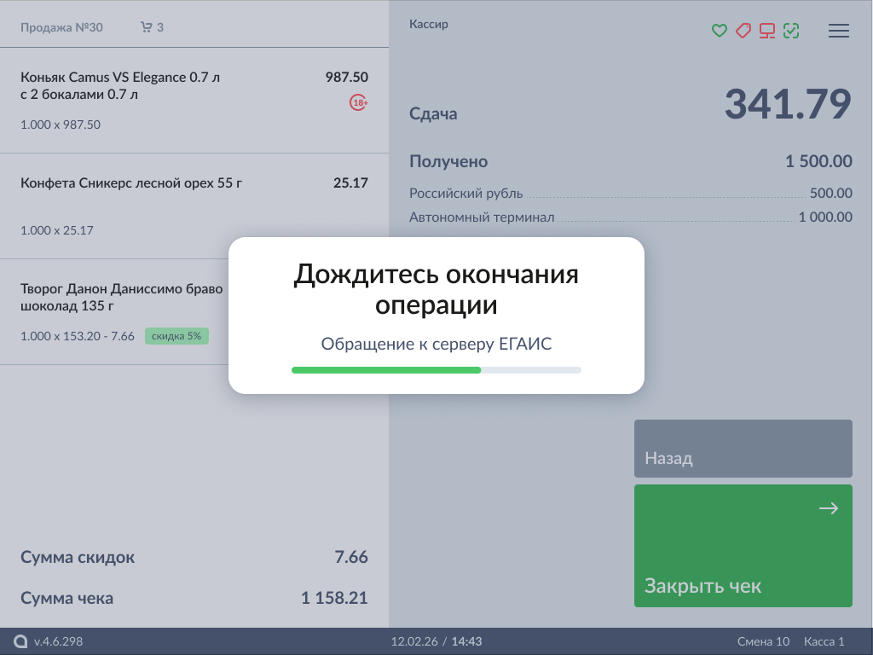Click the Смена 10 shift indicator

tap(763, 641)
